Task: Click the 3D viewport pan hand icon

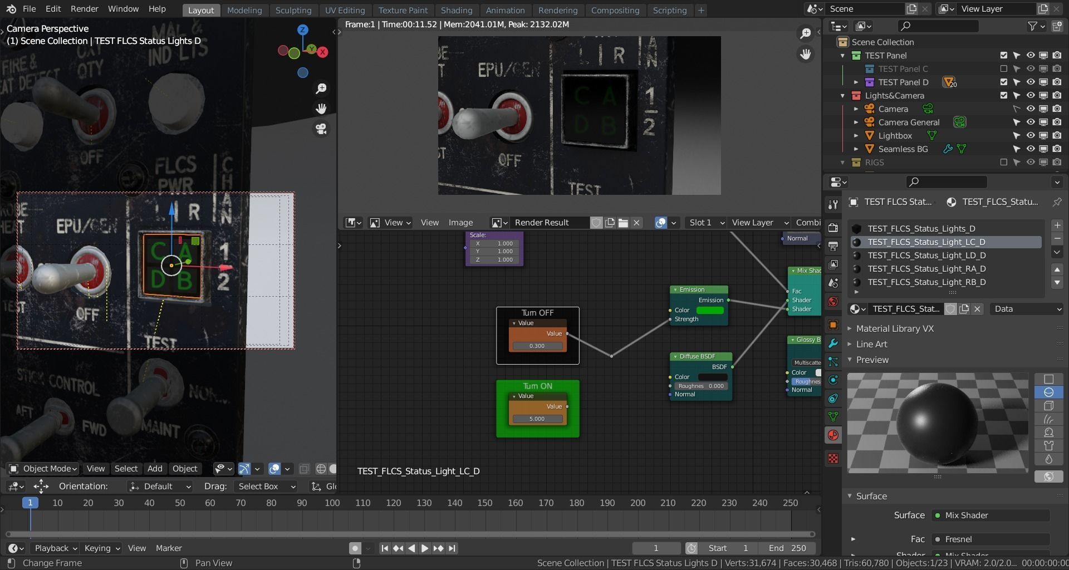Action: click(321, 109)
